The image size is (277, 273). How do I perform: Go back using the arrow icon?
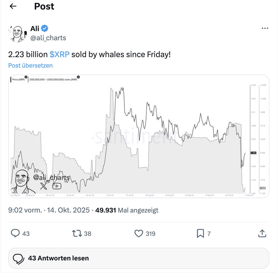(x=13, y=6)
